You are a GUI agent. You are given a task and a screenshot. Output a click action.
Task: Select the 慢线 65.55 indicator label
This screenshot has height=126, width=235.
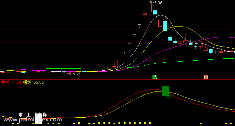point(33,82)
